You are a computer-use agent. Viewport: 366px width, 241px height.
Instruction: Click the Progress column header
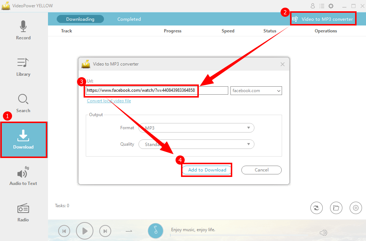[173, 31]
